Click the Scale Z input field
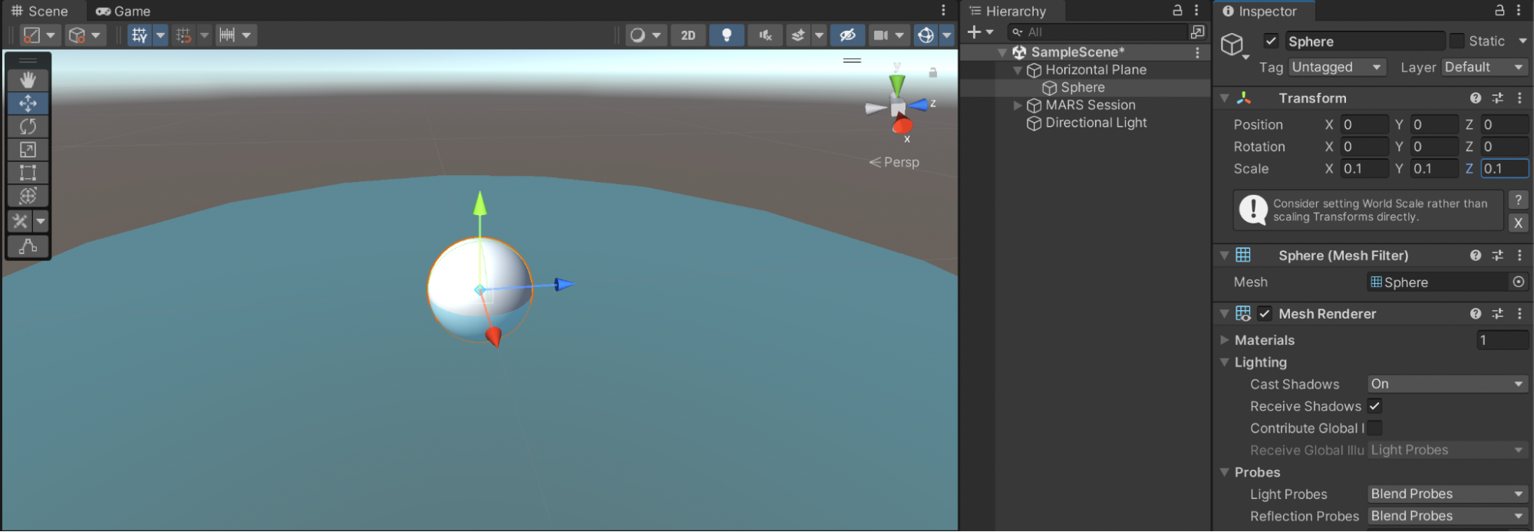The height and width of the screenshot is (532, 1534). click(1503, 169)
